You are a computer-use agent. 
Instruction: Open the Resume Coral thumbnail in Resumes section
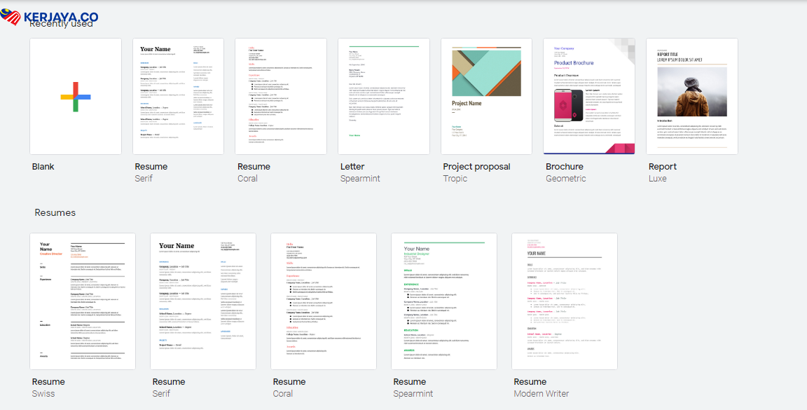[324, 301]
